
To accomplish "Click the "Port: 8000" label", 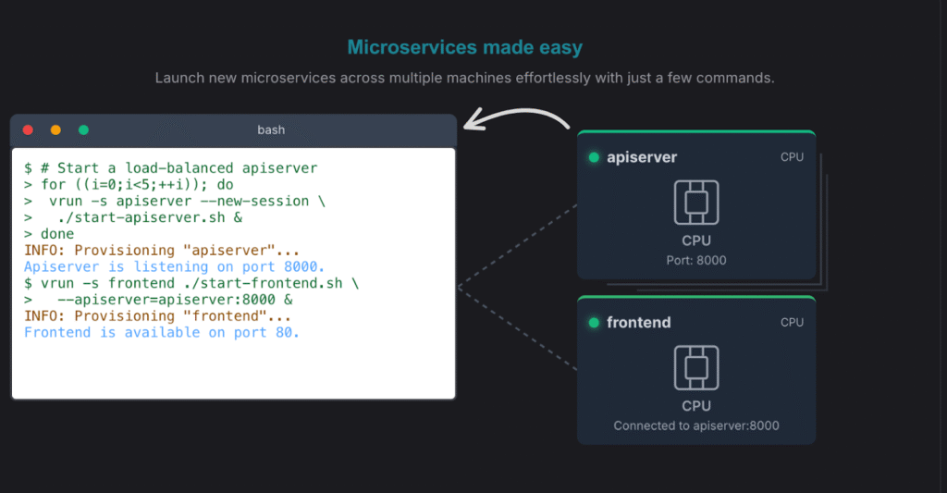I will [696, 260].
